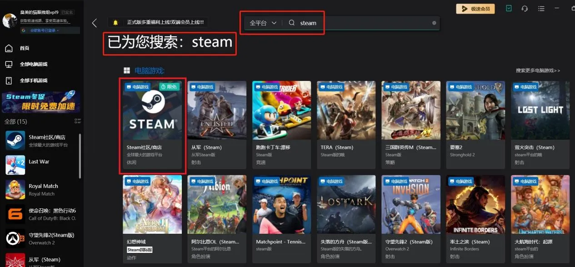Open the Steam社区/商店 game card thumbnail

pyautogui.click(x=152, y=111)
